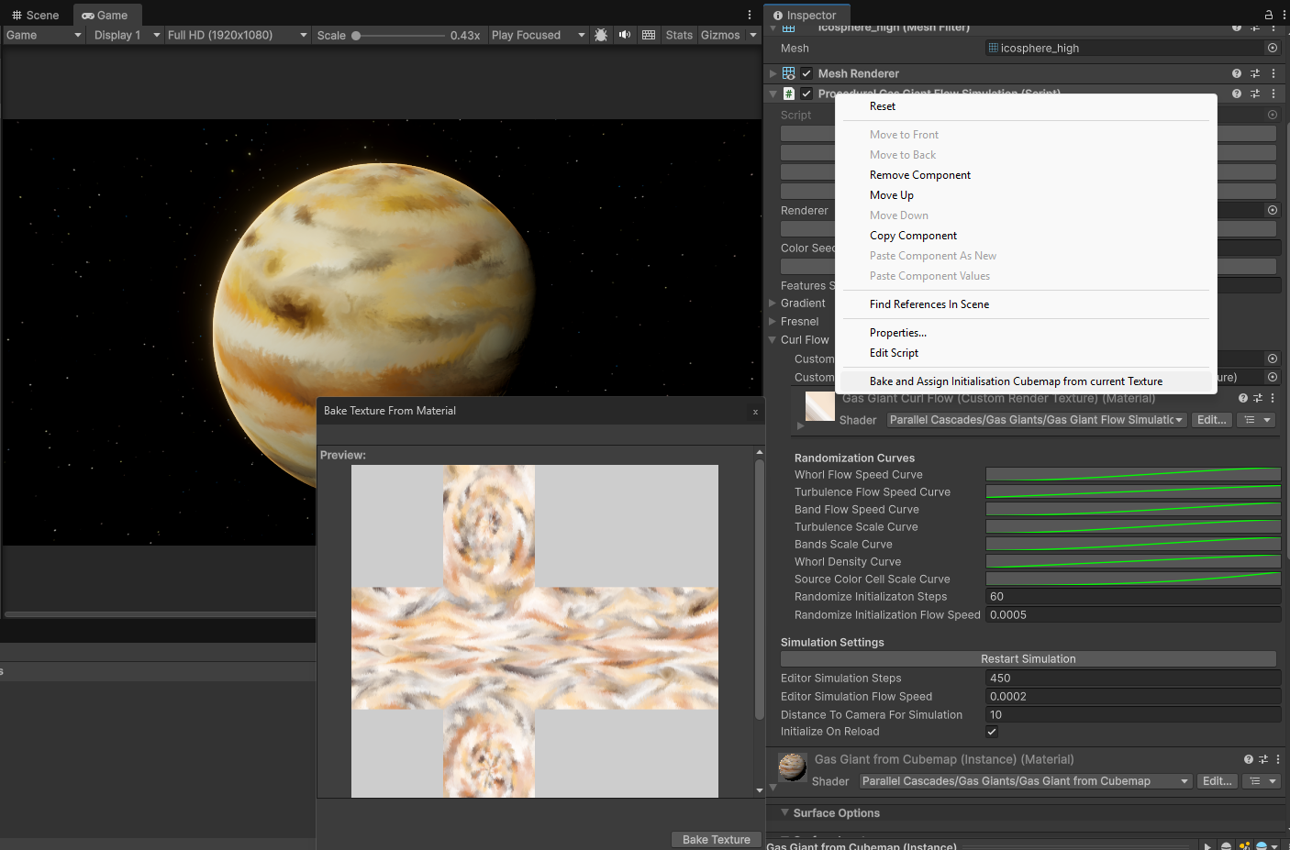Toggle the Game view audio mute icon
1290x850 pixels.
coord(625,35)
